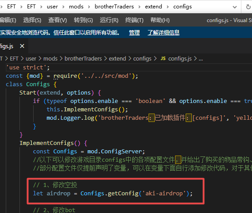Click the 管理 link in trust banner
Image resolution: width=252 pixels, height=213 pixels.
coord(134,33)
